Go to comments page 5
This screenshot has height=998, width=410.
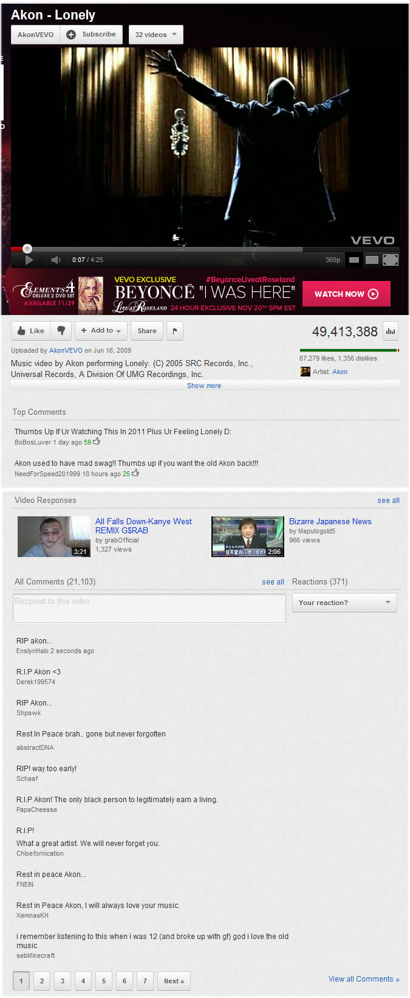point(104,981)
